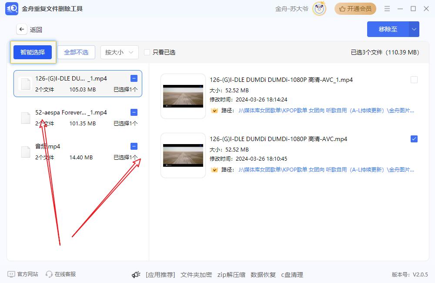Toggle selection box of 52-aespa Forever group
This screenshot has height=283, width=435.
coord(134,112)
